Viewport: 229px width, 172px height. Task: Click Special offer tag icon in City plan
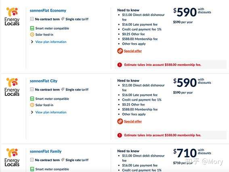point(120,121)
